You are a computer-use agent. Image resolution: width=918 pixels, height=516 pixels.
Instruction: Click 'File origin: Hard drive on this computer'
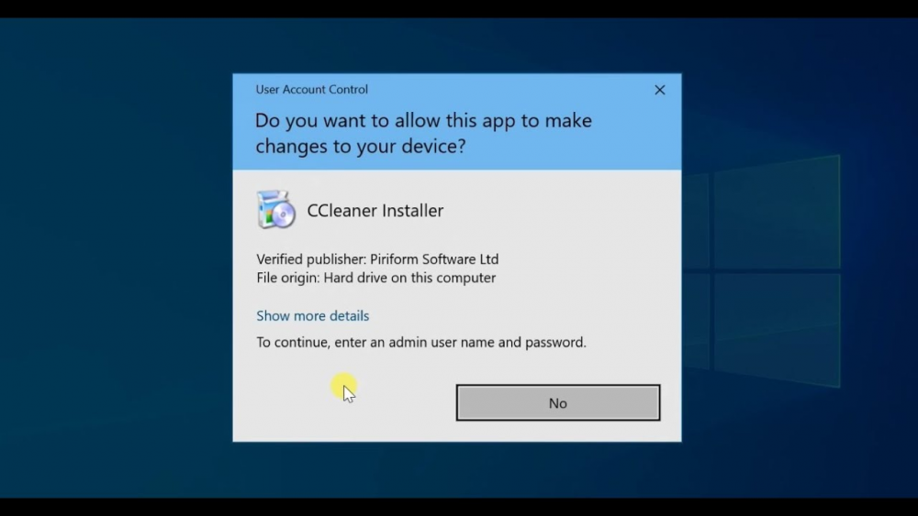375,278
